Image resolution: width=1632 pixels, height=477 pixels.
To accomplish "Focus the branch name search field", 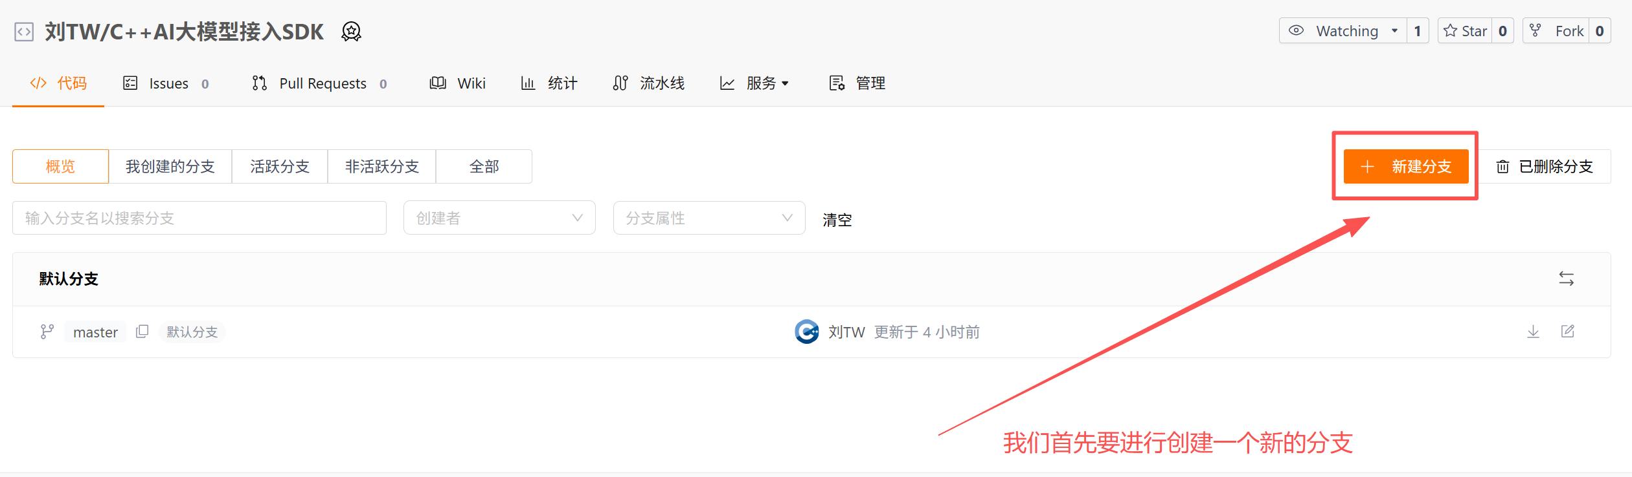I will click(x=199, y=218).
